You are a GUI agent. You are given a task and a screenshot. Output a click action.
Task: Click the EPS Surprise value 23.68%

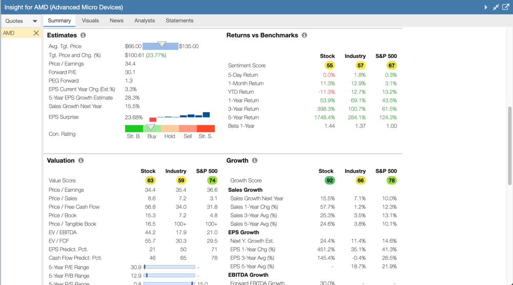tap(134, 117)
